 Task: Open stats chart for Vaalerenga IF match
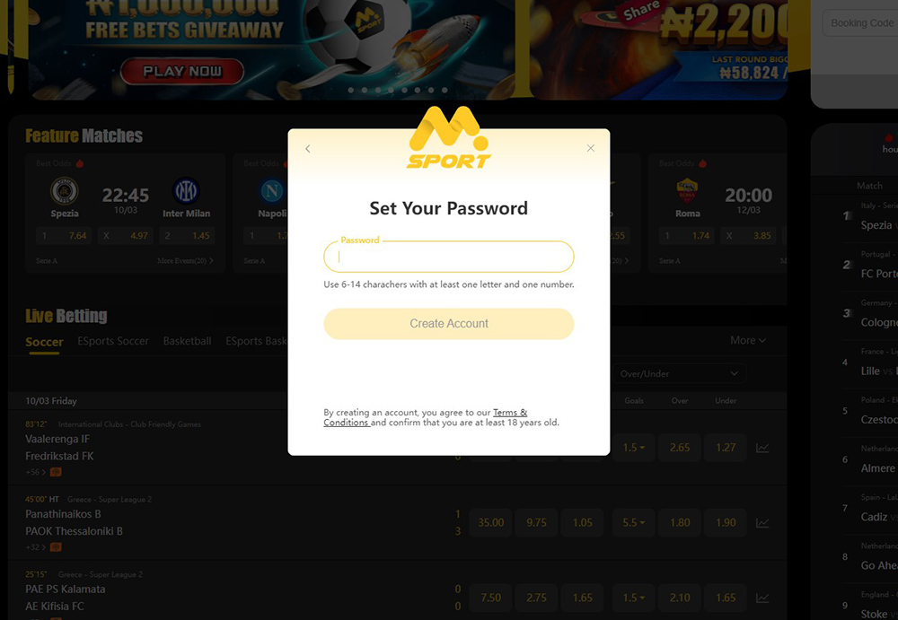coord(762,448)
